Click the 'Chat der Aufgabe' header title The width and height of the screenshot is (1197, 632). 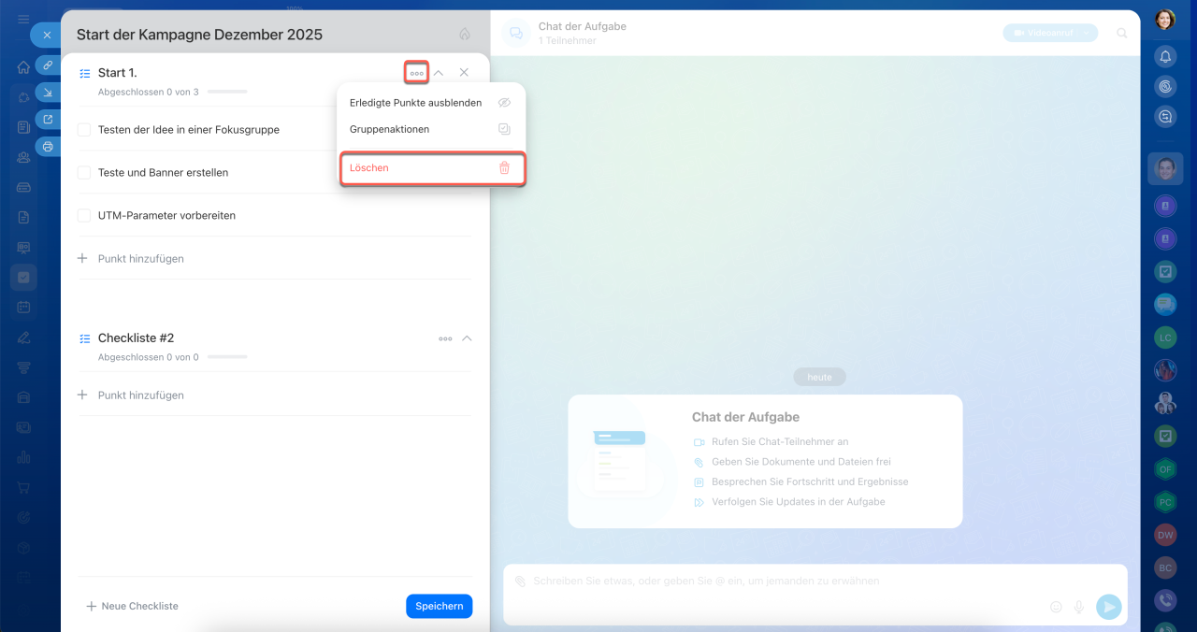583,26
